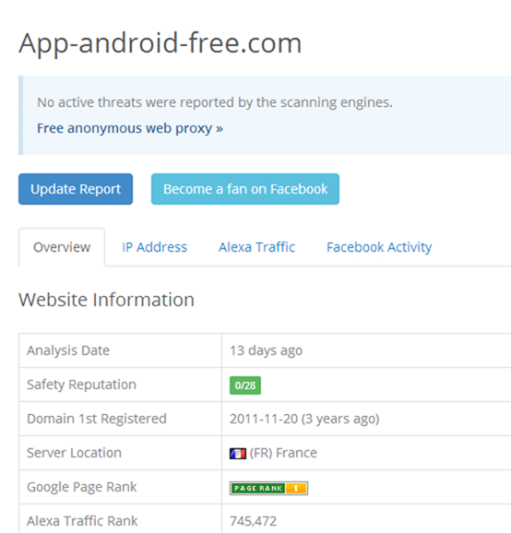Click the domain registration date 2011-11-20

[264, 419]
